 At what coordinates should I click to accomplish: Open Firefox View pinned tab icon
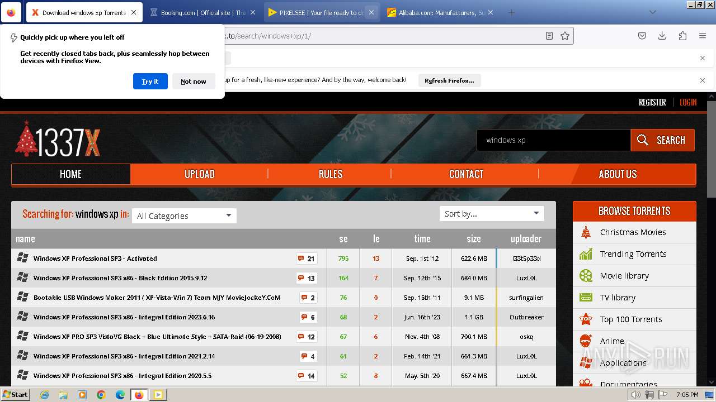click(11, 12)
